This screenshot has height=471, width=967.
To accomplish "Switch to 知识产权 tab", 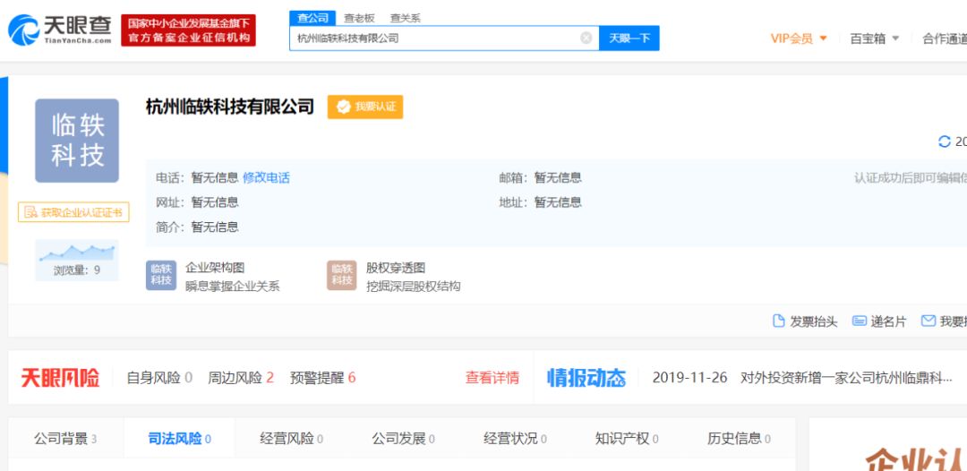I will point(627,439).
